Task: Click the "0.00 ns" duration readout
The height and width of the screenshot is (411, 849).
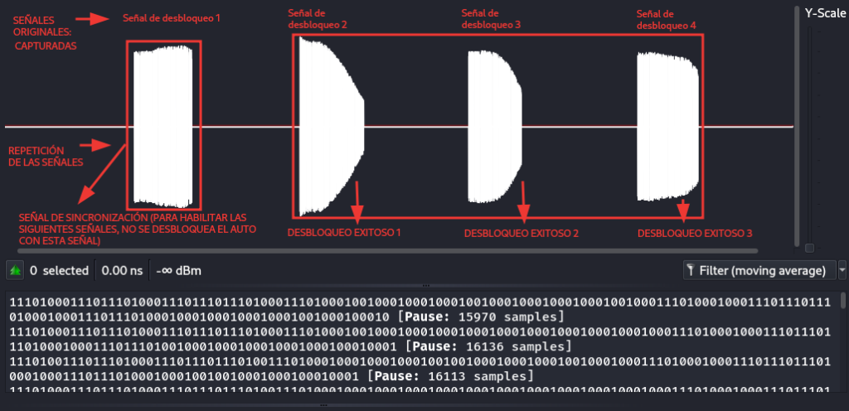Action: pyautogui.click(x=123, y=270)
